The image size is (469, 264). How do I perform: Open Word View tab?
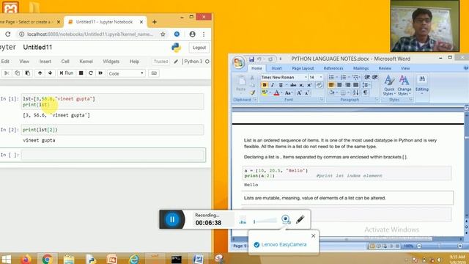(405, 68)
